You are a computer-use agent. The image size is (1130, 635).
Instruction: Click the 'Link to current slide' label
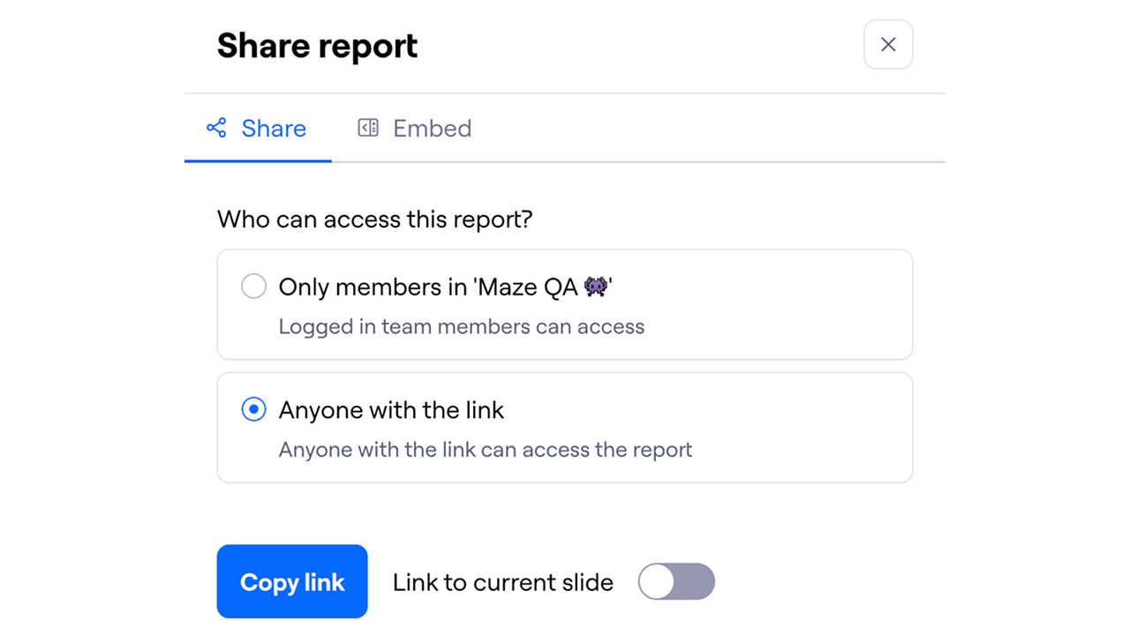pyautogui.click(x=502, y=582)
